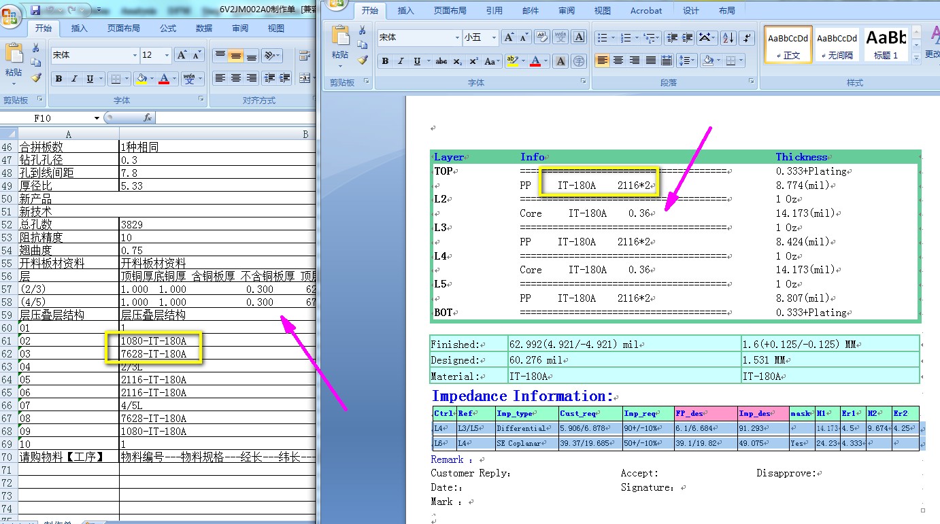Apply Word text highlight color

click(x=512, y=61)
